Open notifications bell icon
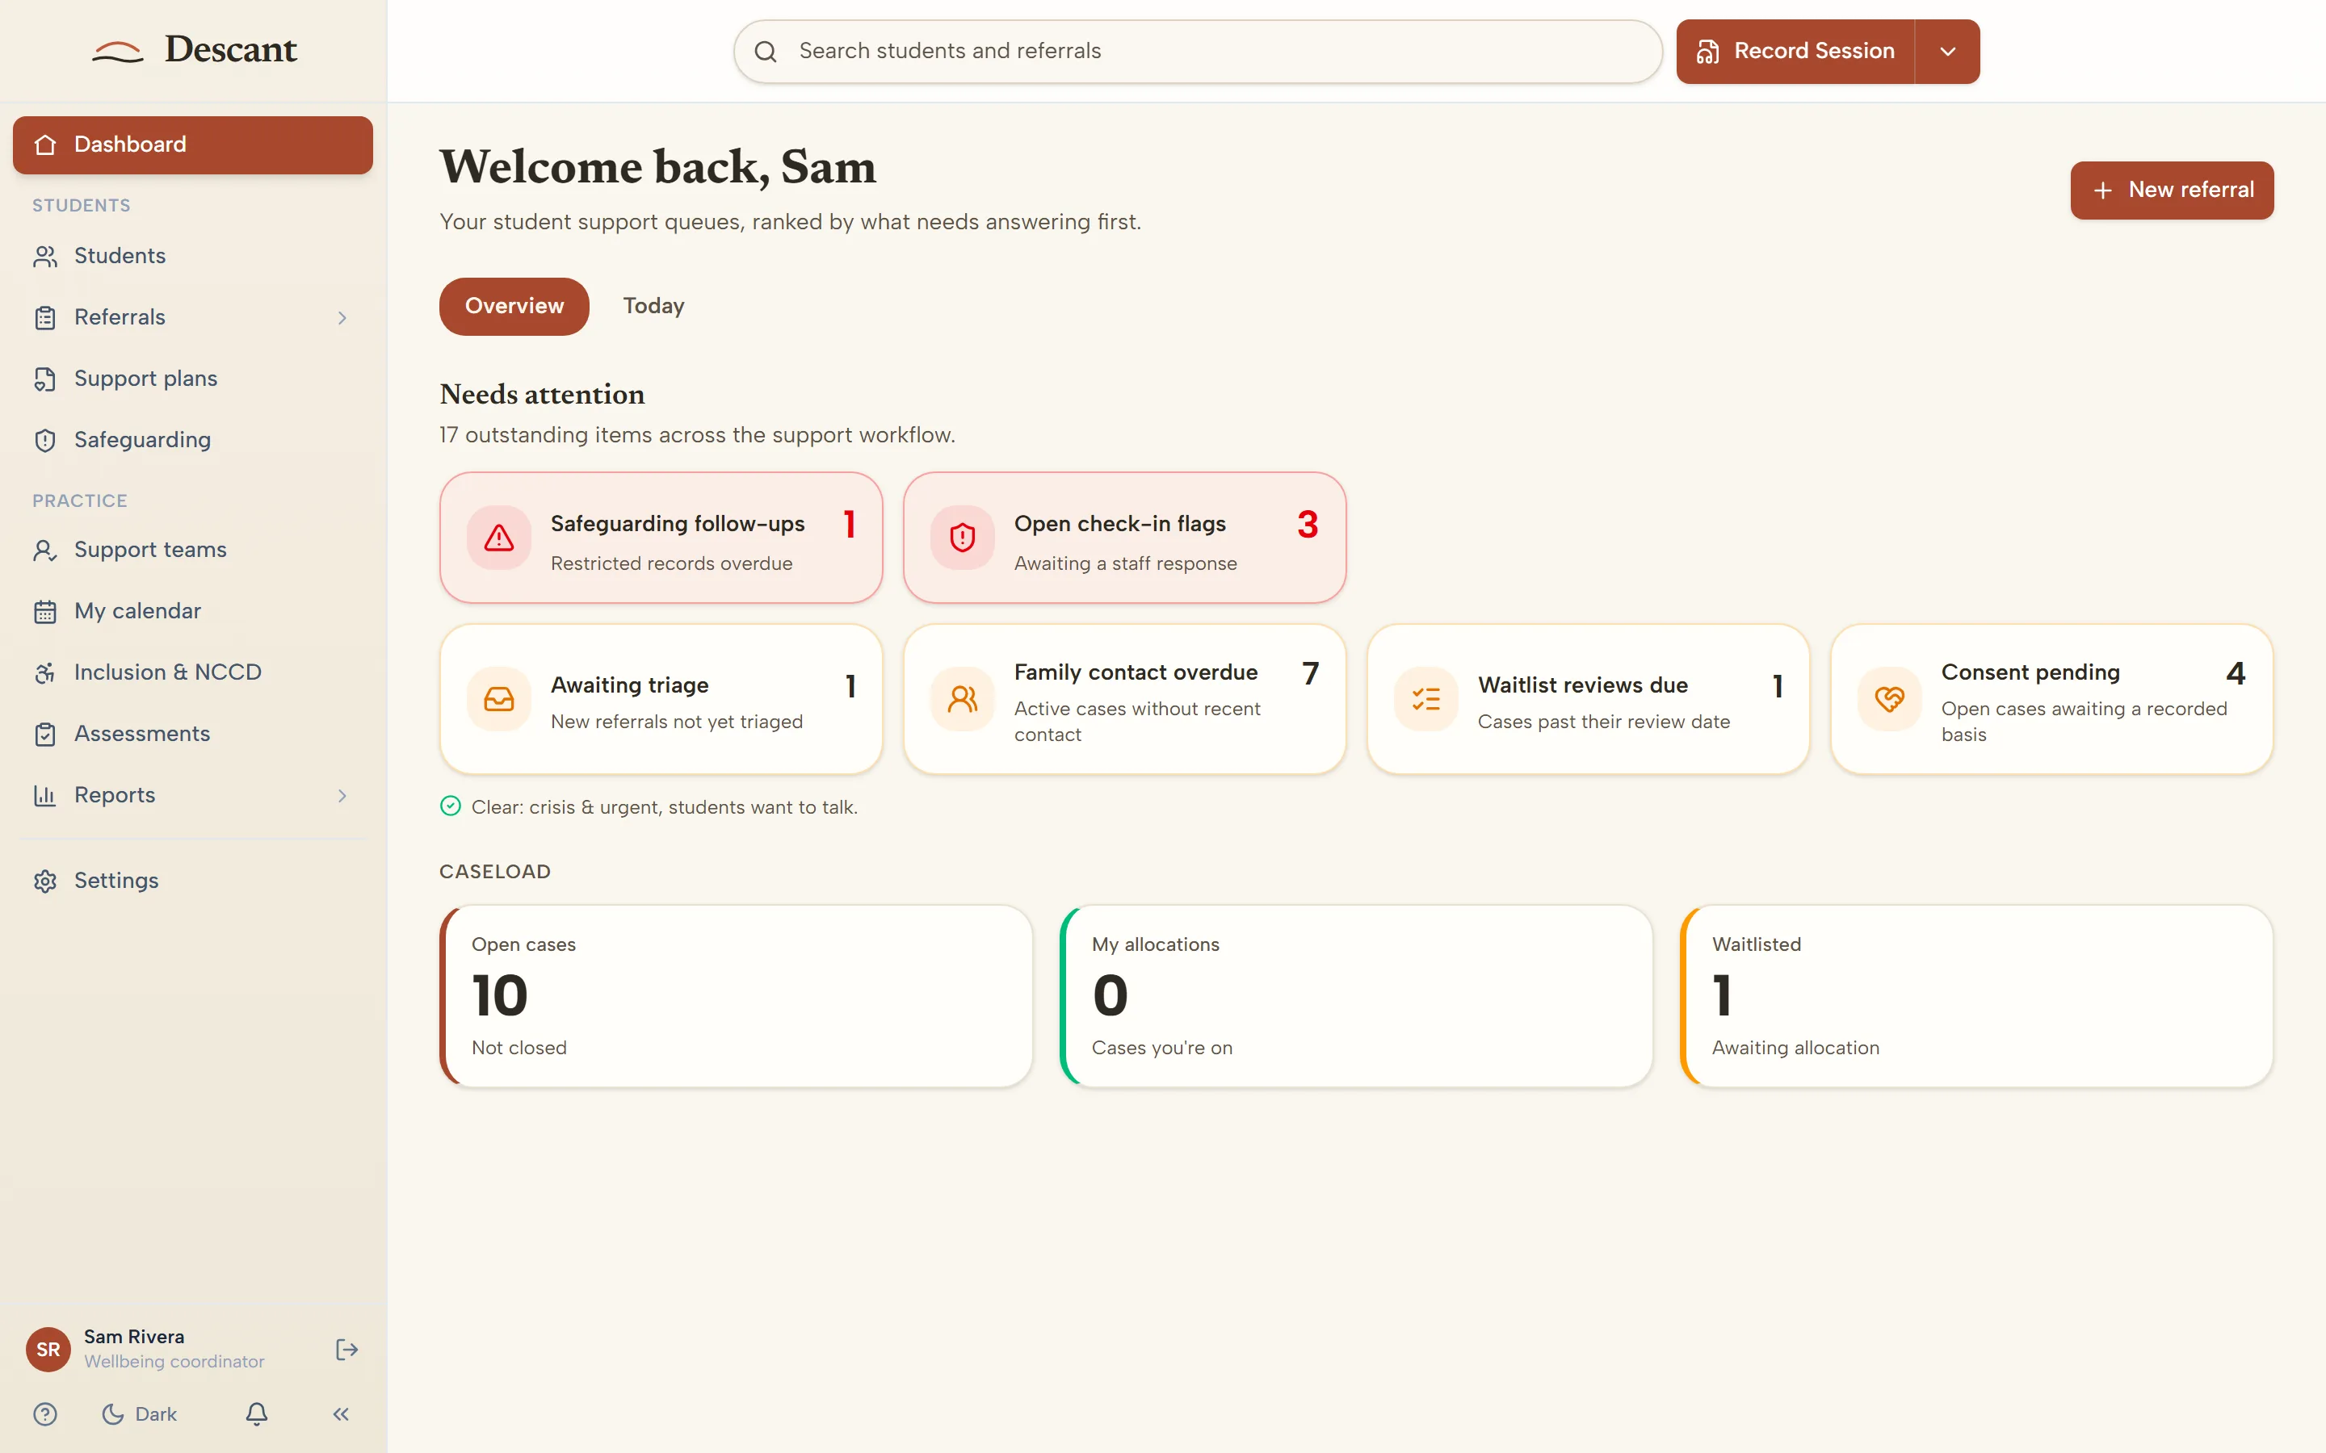Image resolution: width=2326 pixels, height=1453 pixels. [x=257, y=1413]
